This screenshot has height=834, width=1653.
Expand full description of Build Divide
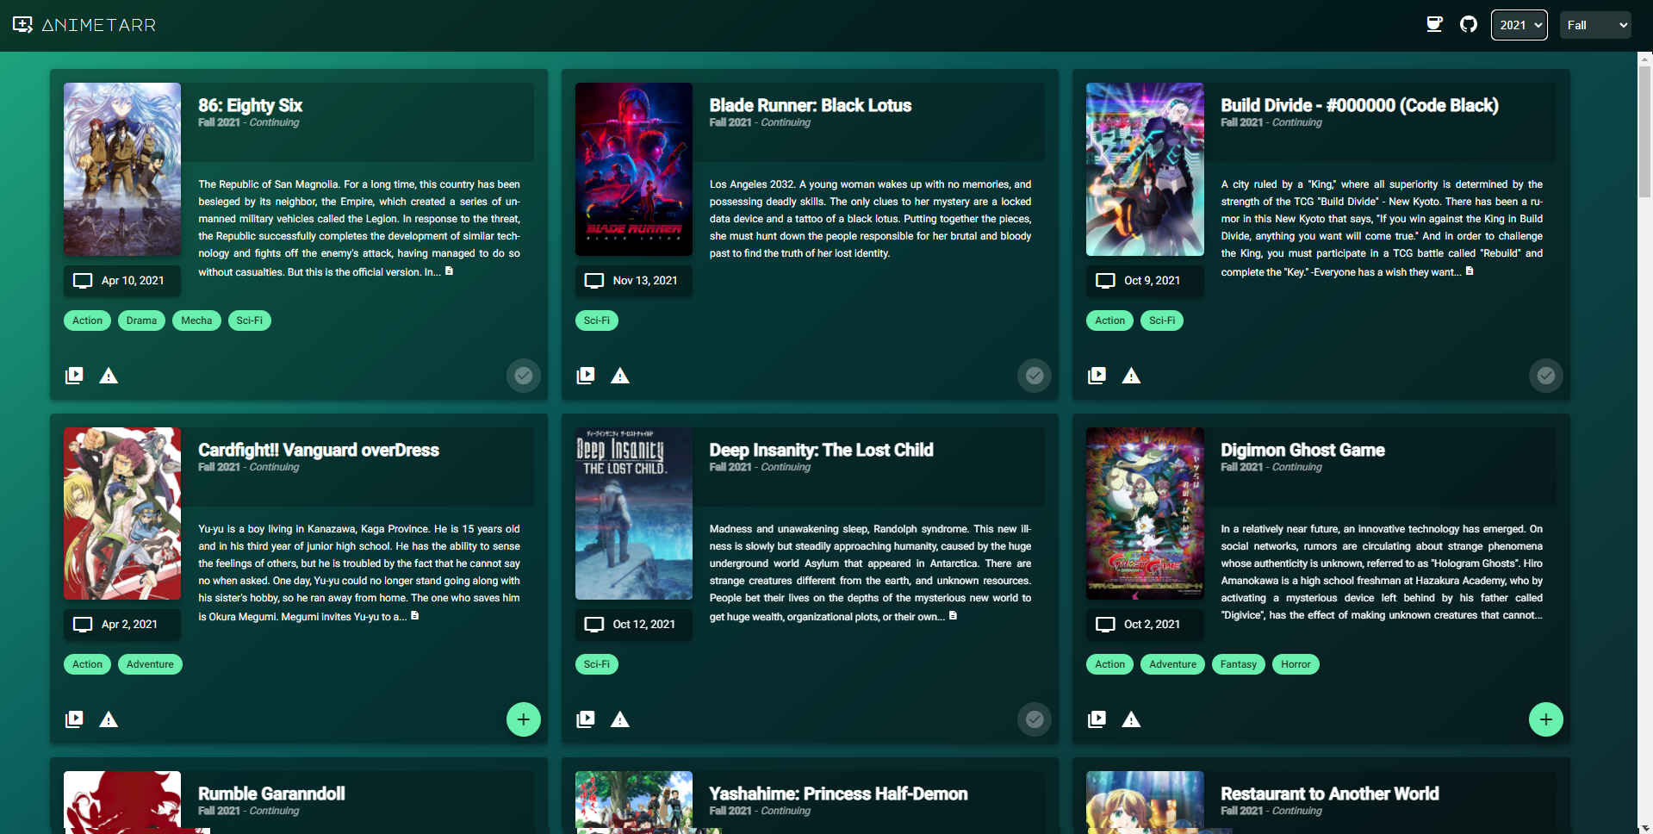1470,271
